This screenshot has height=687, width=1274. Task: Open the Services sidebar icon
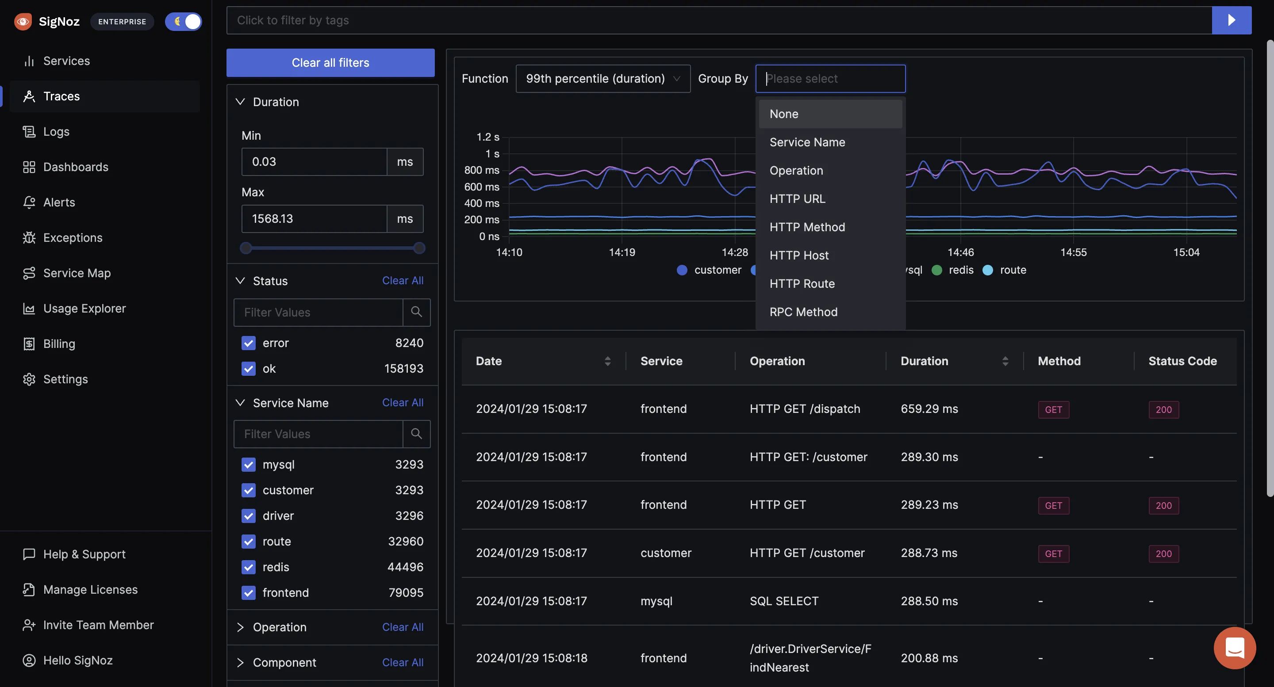(x=29, y=61)
